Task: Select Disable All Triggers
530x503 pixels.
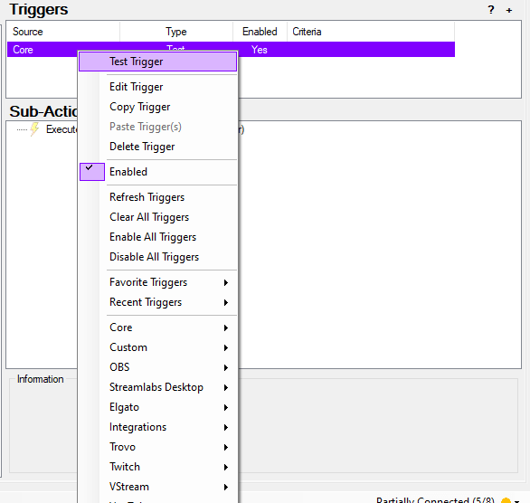Action: point(158,257)
